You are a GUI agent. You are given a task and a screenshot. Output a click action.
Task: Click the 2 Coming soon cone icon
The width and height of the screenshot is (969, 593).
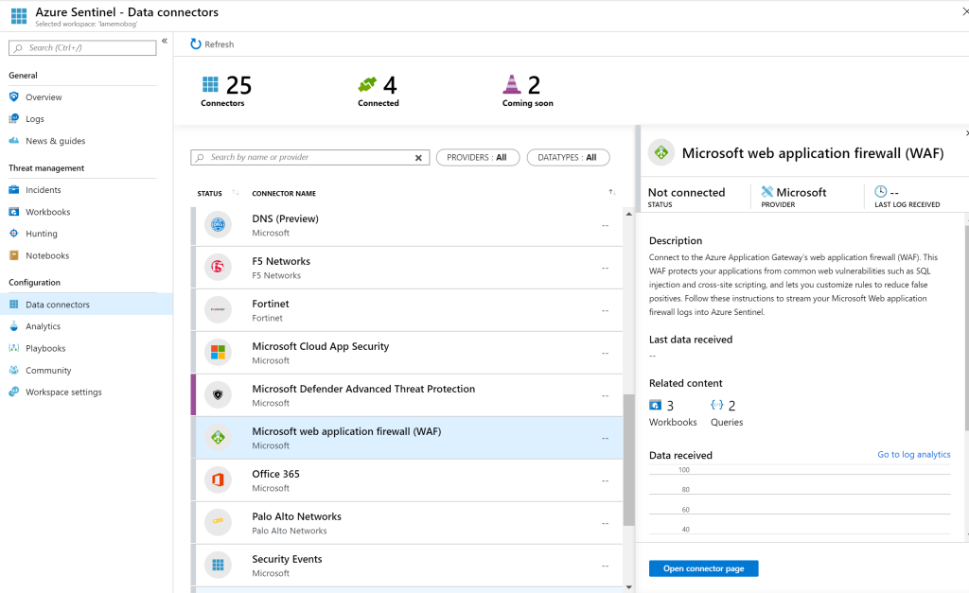click(511, 84)
